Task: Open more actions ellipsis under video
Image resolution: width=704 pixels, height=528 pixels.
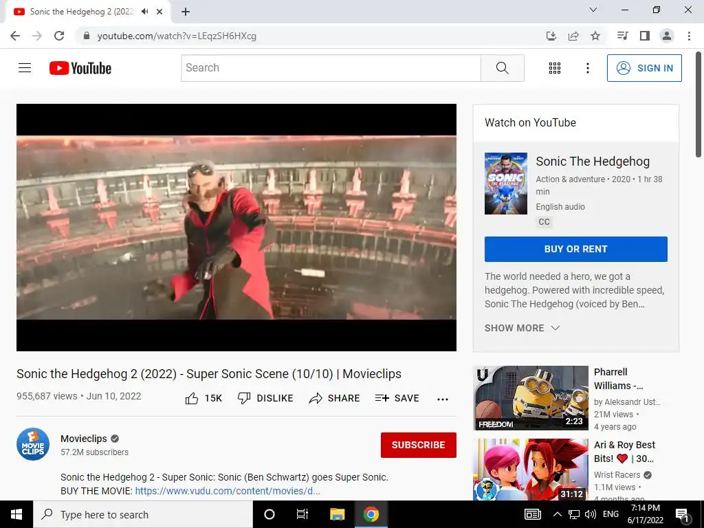Action: pos(443,399)
